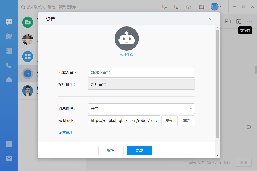
Task: Click the window panel icon in top bar
Action: (x=201, y=7)
